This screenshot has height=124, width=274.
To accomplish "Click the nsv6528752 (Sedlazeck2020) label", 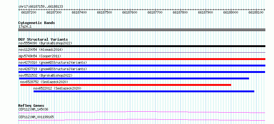I will (x=44, y=82).
